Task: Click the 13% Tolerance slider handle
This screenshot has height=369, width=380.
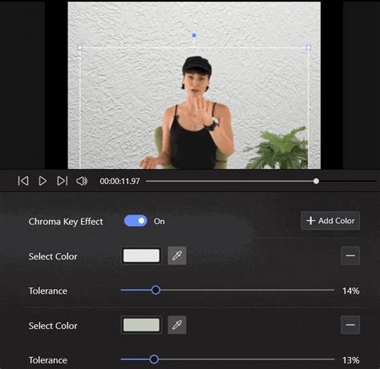Action: [x=154, y=359]
